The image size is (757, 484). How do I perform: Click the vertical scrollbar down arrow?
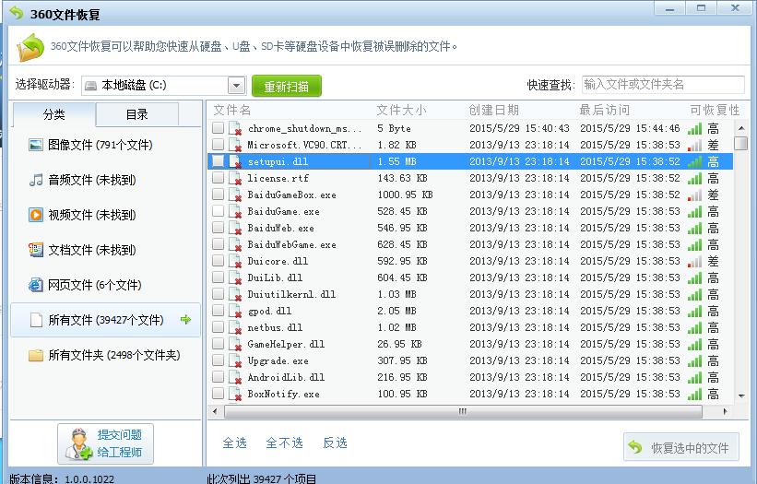[x=741, y=396]
